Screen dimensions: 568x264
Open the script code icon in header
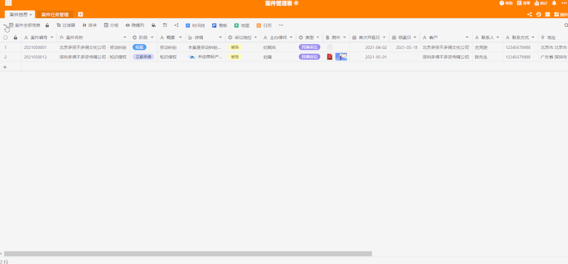coord(548,15)
